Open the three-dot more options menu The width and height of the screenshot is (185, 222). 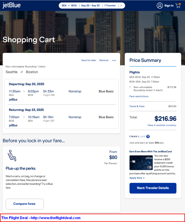click(114, 61)
